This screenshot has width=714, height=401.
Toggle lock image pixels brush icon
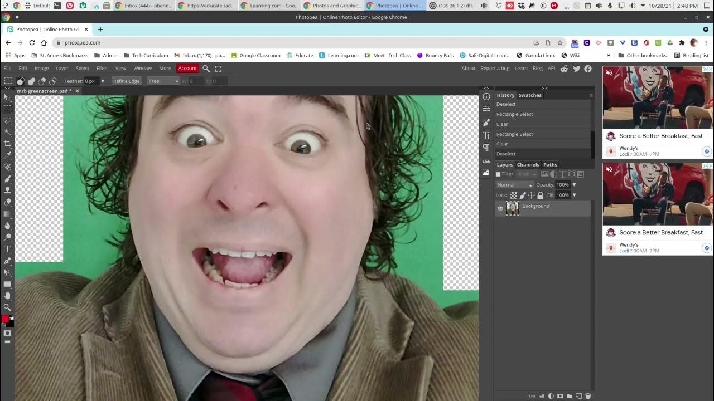[522, 195]
